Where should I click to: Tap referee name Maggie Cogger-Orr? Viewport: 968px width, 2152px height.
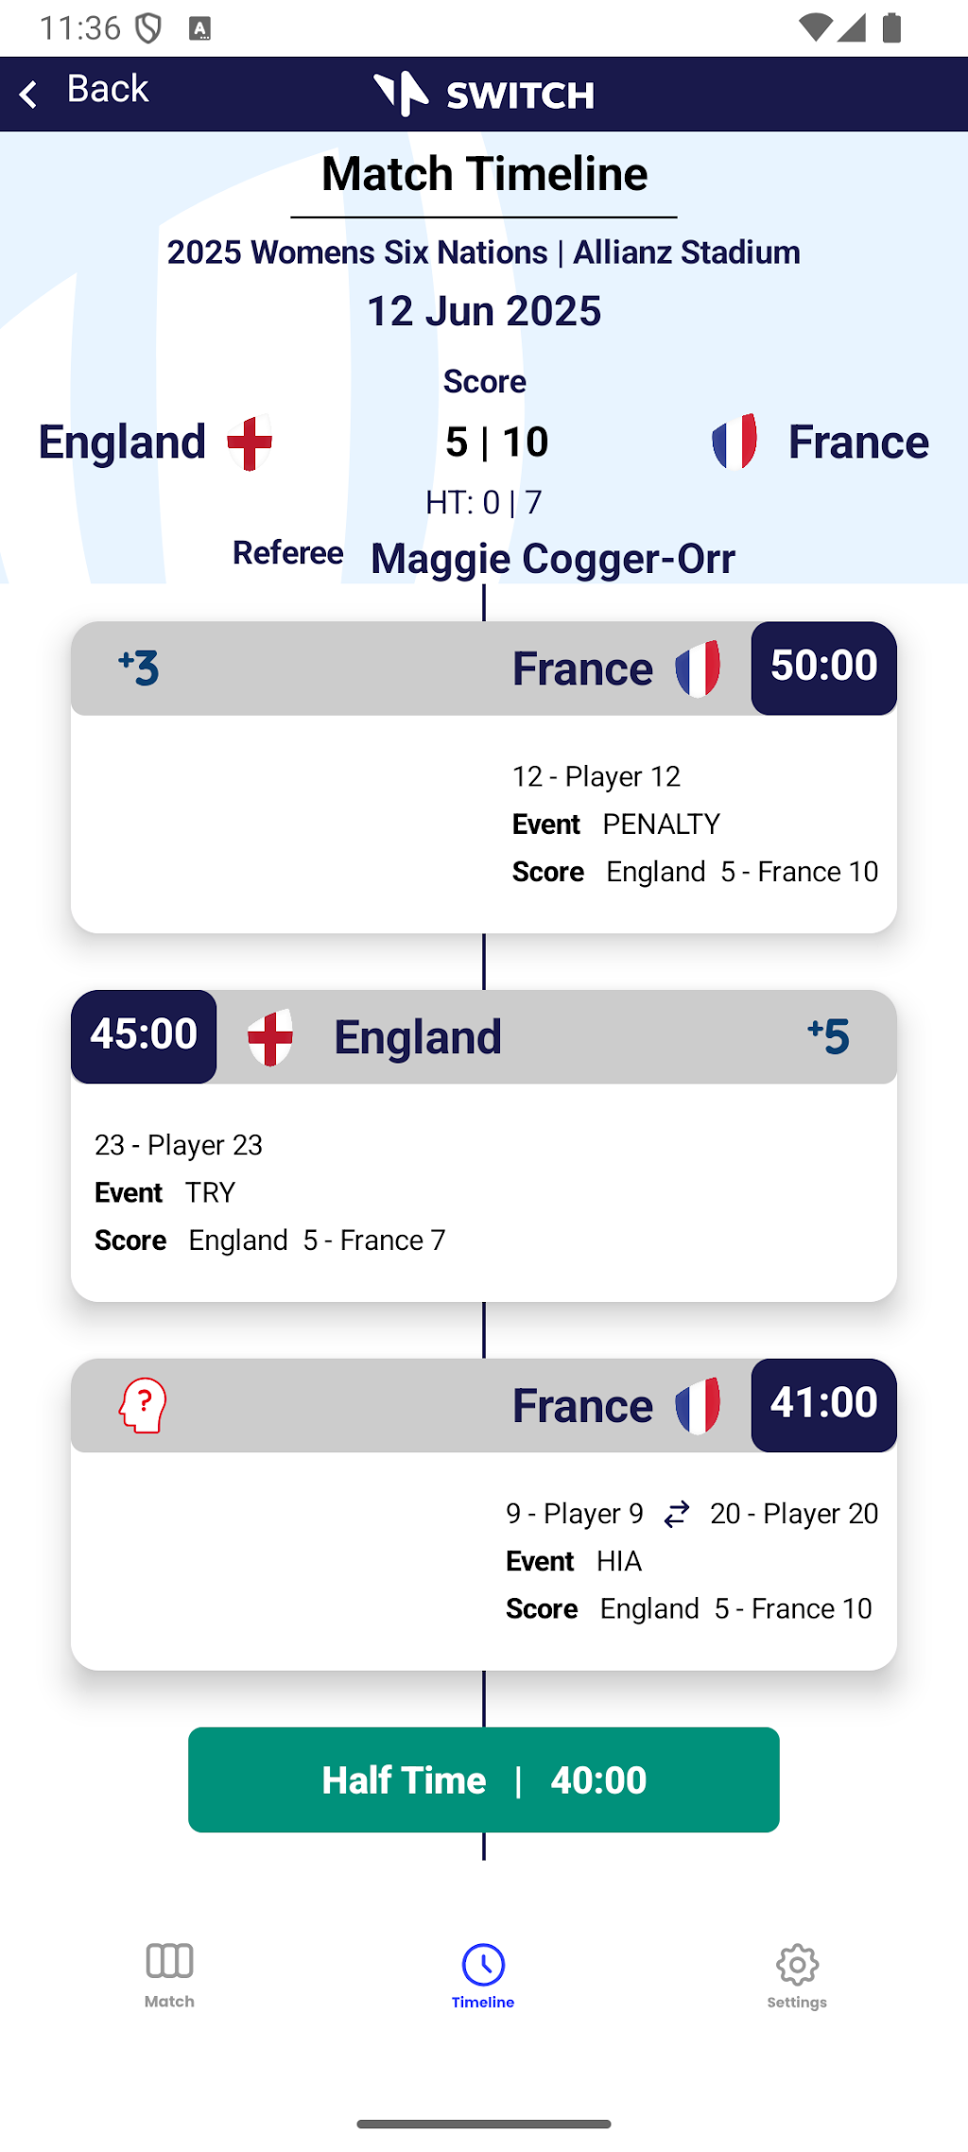coord(553,558)
